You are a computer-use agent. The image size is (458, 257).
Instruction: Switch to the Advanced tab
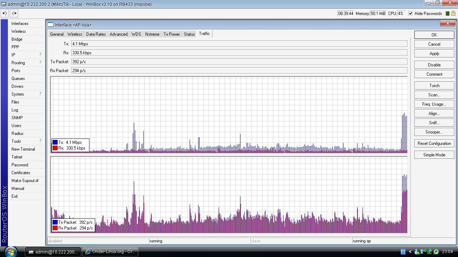coord(118,34)
